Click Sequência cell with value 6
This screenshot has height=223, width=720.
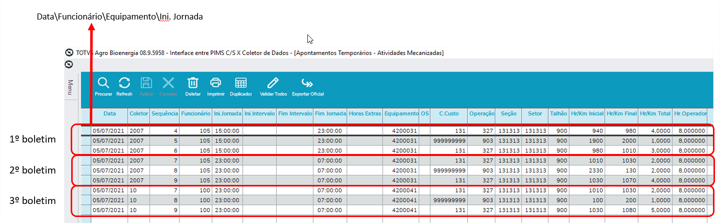coord(164,149)
